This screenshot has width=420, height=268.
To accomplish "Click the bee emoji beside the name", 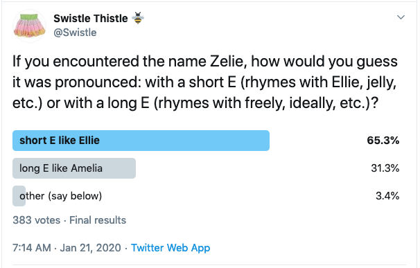I will tap(138, 18).
